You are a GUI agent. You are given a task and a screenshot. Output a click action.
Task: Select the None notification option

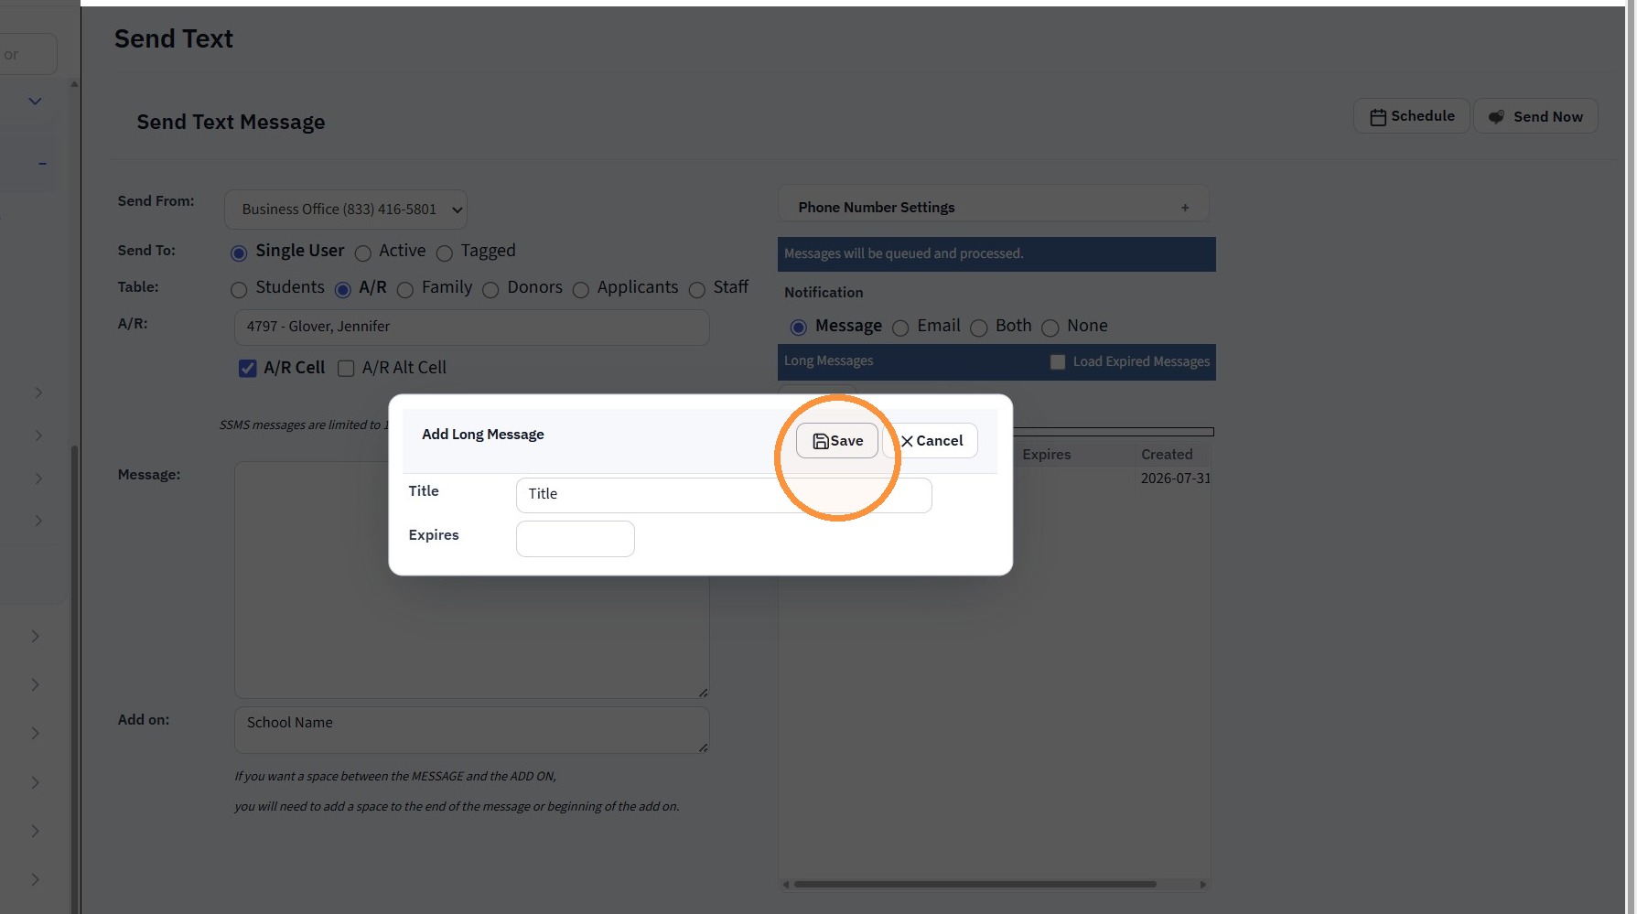[1050, 328]
